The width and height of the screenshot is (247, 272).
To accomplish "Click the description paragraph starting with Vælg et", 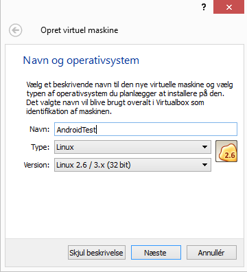I will [x=130, y=98].
